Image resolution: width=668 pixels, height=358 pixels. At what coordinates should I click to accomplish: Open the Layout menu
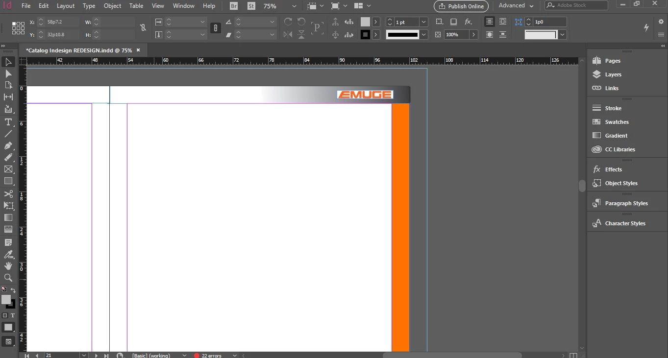(66, 6)
